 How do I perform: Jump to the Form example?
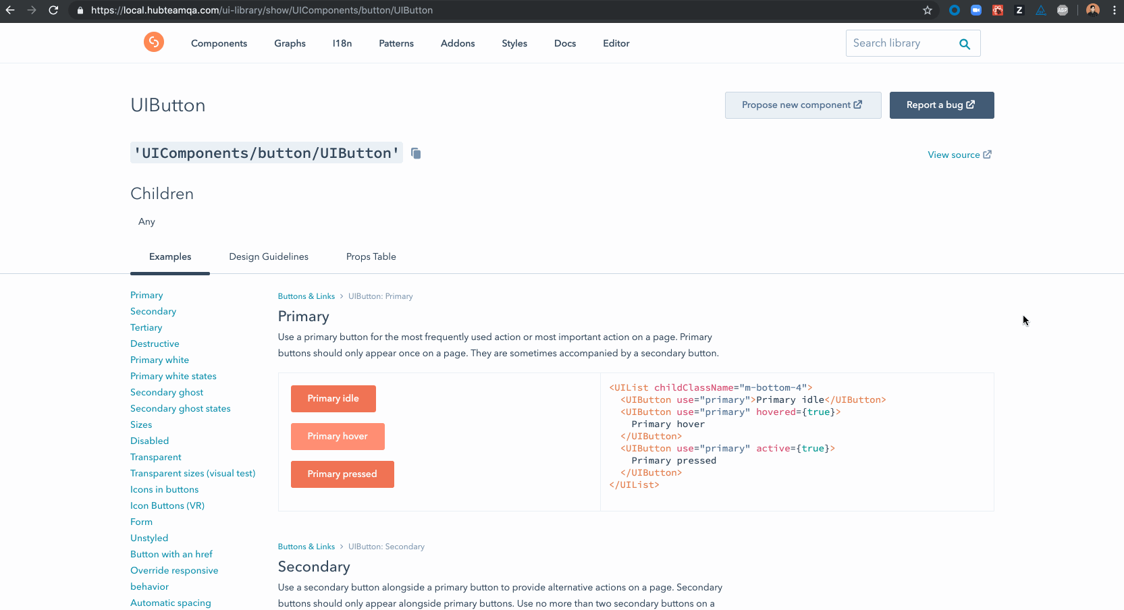coord(141,522)
